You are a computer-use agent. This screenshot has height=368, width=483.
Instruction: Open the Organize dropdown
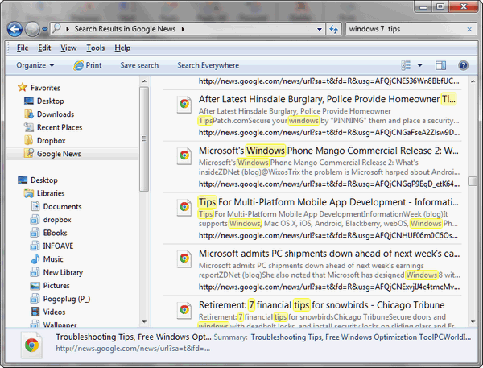[35, 65]
